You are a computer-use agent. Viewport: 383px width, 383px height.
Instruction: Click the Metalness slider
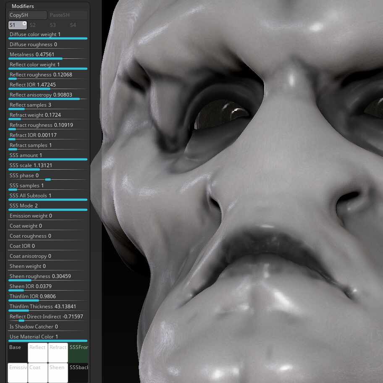click(48, 55)
